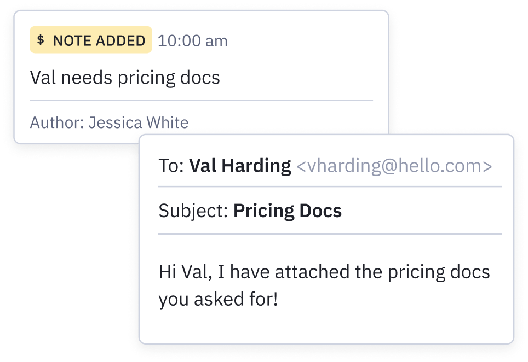Click the divider under the note text
The height and width of the screenshot is (362, 528).
pyautogui.click(x=202, y=100)
